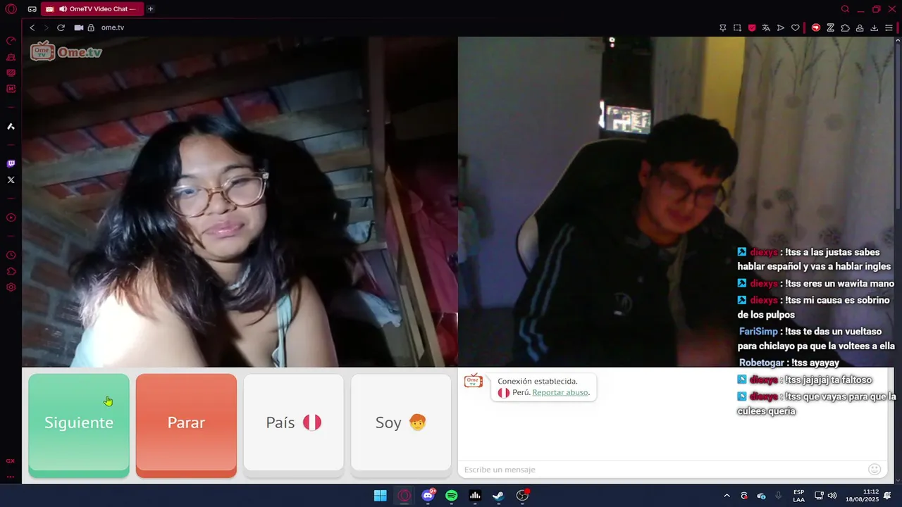The width and height of the screenshot is (902, 507).
Task: Click the camera permission icon in address bar
Action: coord(79,27)
